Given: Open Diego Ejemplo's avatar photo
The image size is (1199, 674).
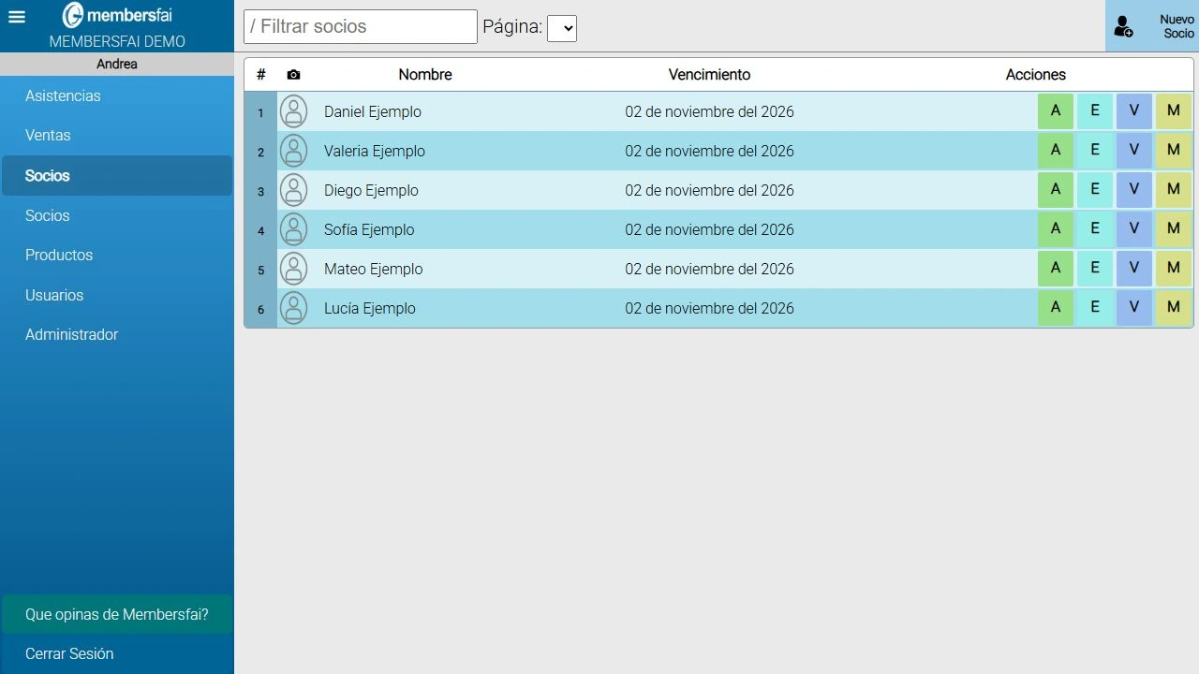Looking at the screenshot, I should 293,190.
